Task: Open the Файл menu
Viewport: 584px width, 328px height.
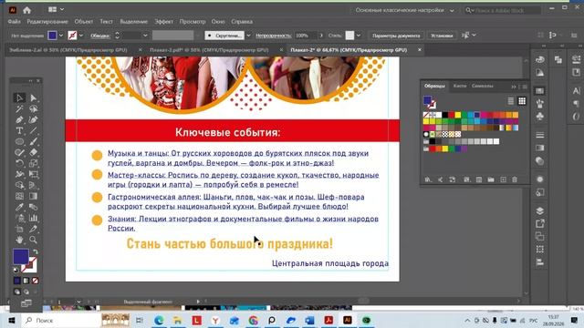Action: (x=15, y=22)
